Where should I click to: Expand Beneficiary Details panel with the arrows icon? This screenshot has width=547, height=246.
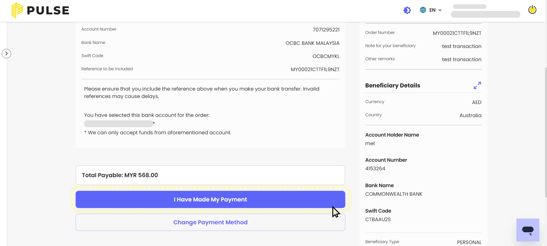pyautogui.click(x=477, y=85)
